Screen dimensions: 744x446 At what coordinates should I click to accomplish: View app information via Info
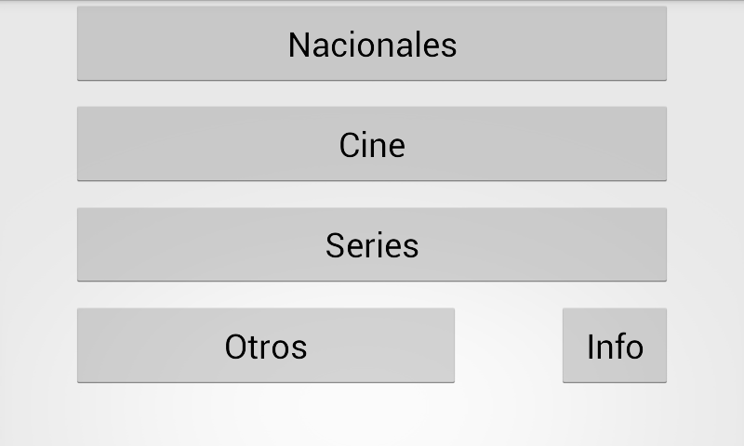point(614,346)
